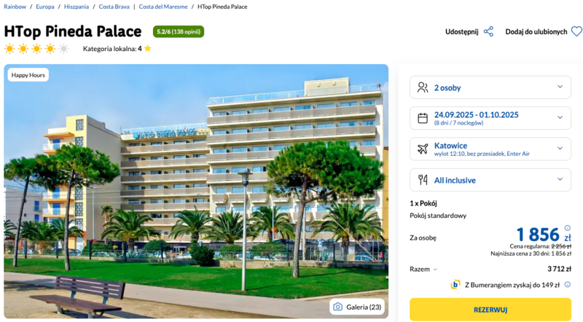Expand the Razem total price breakdown
The height and width of the screenshot is (322, 583).
(423, 270)
